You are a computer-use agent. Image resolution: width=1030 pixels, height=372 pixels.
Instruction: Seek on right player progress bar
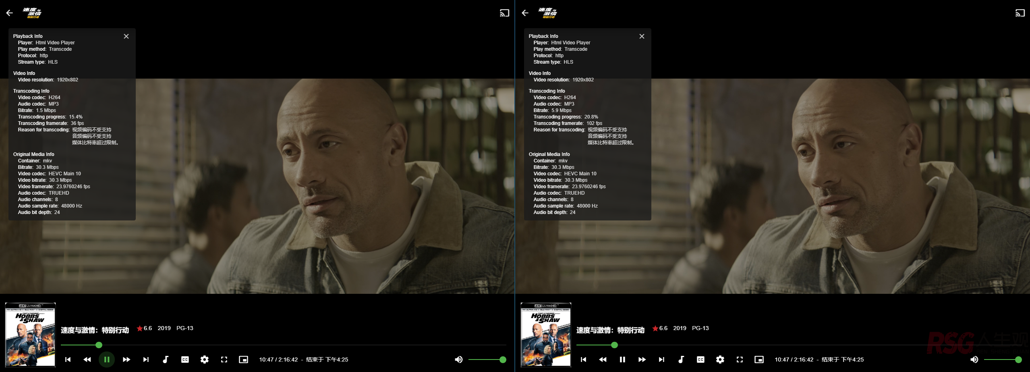tap(799, 345)
